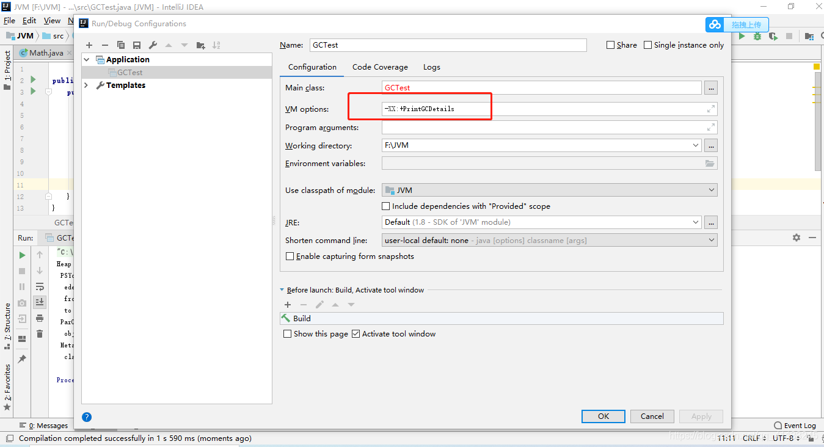Screen dimensions: 824x447
Task: Copy the selected configuration
Action: 121,45
